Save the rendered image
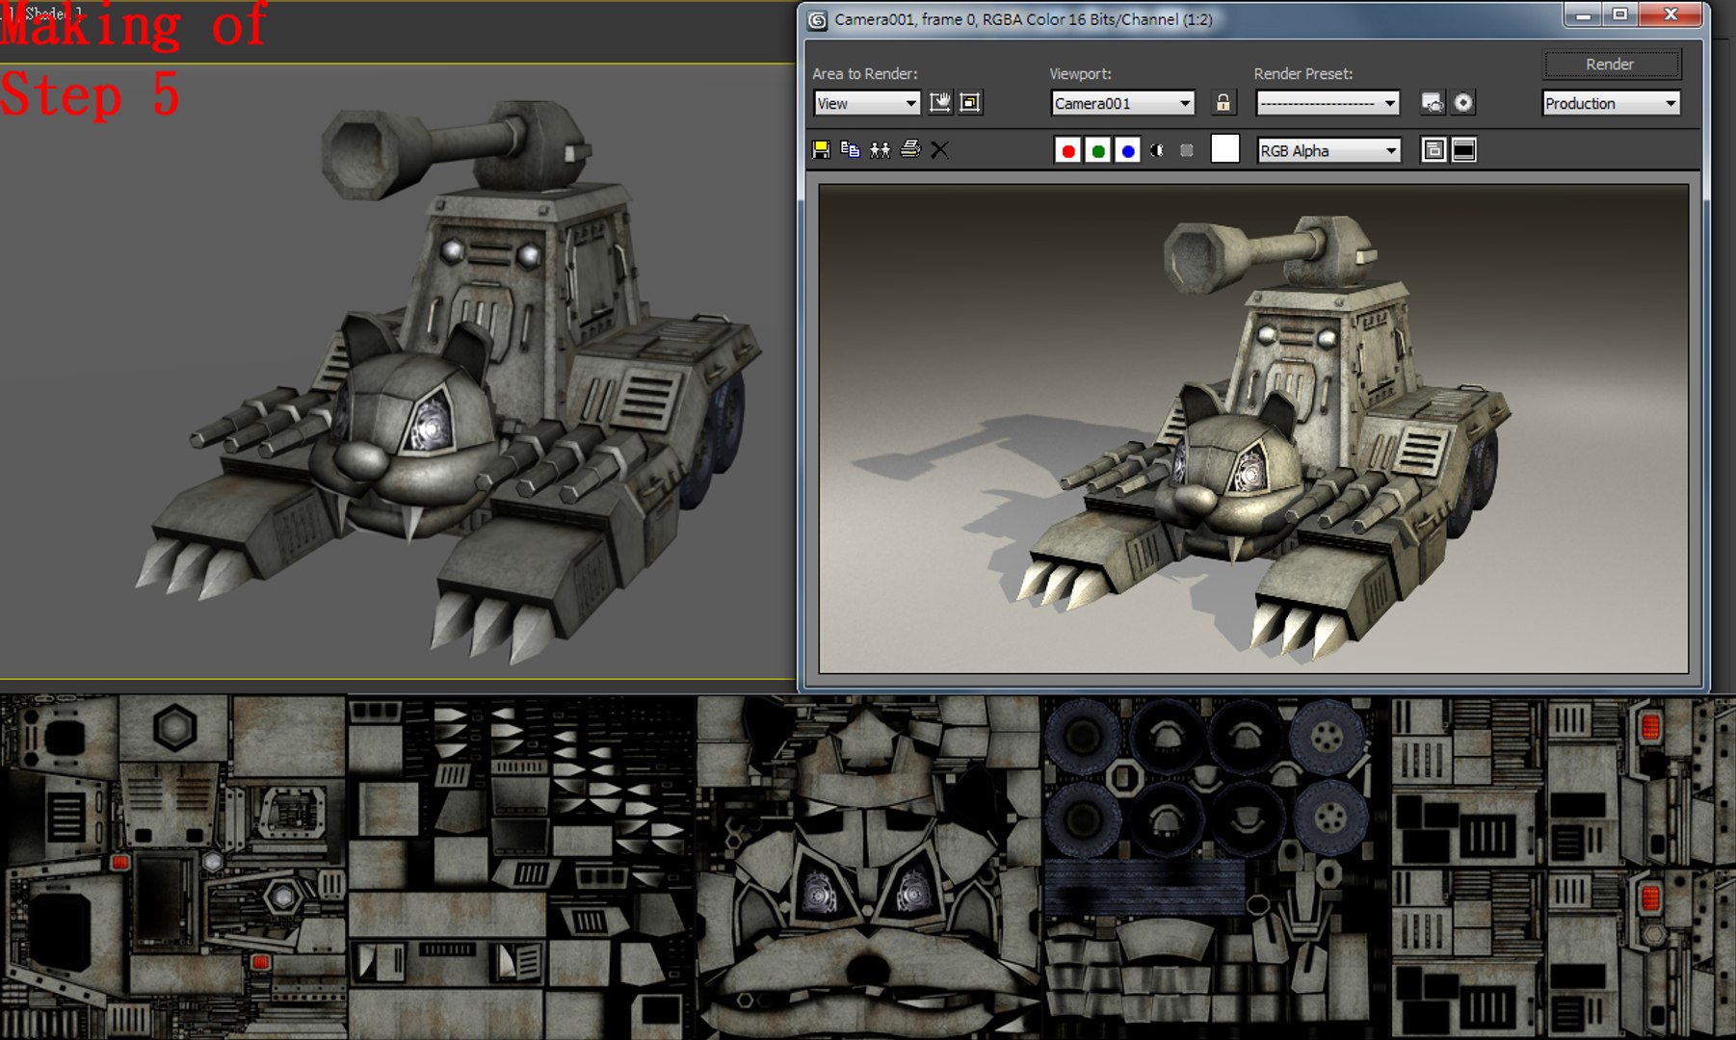The width and height of the screenshot is (1736, 1040). click(821, 150)
